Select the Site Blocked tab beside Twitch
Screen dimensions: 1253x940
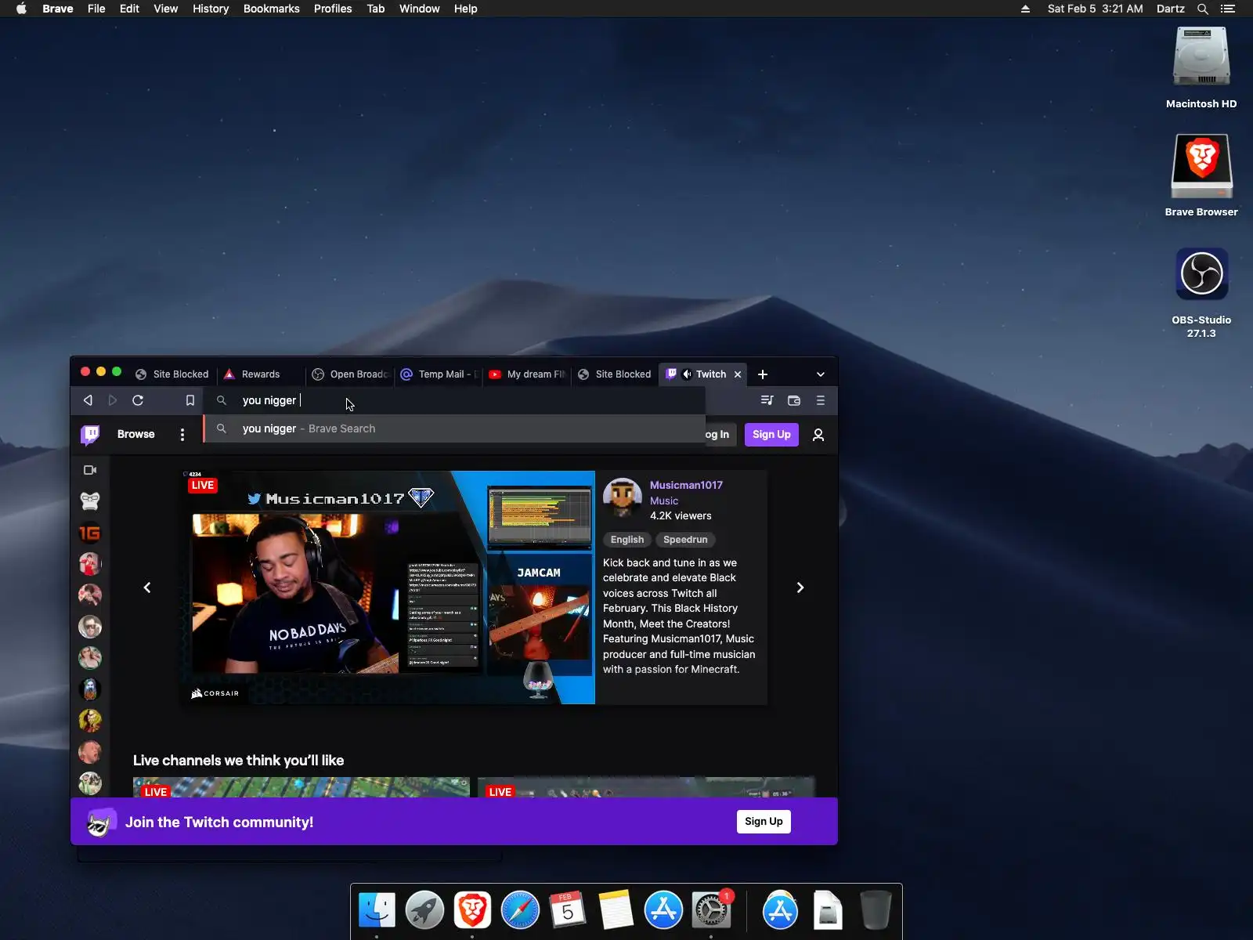click(x=616, y=374)
